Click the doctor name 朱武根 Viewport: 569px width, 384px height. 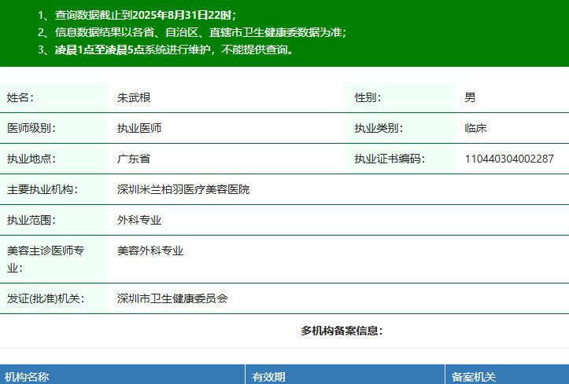[134, 98]
